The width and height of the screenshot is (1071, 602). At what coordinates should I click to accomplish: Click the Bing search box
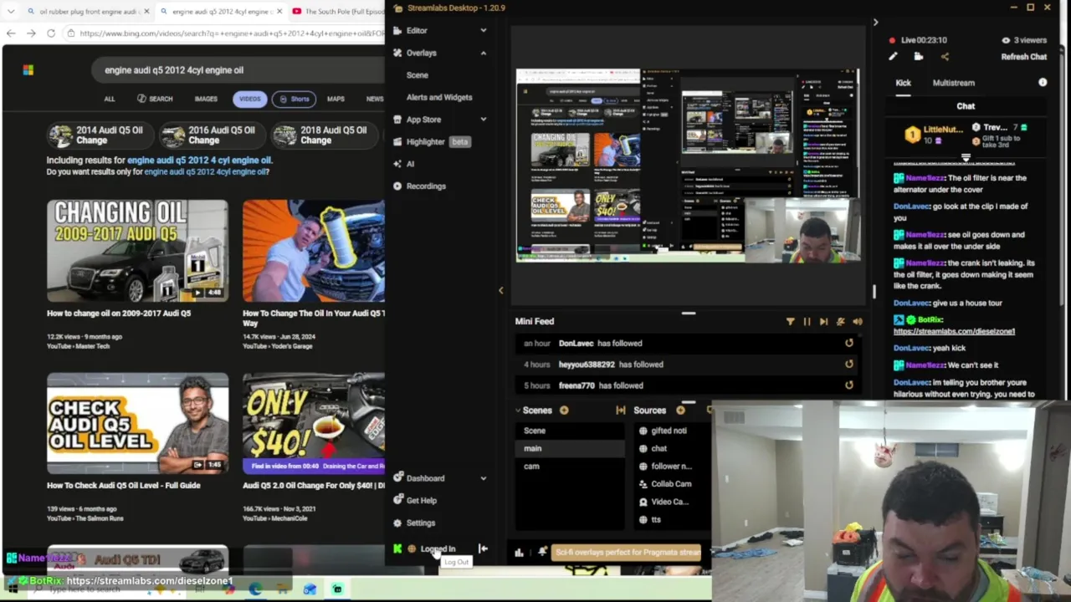tap(238, 70)
